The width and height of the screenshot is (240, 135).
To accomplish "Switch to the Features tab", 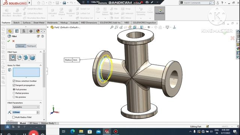I will pos(6,22).
